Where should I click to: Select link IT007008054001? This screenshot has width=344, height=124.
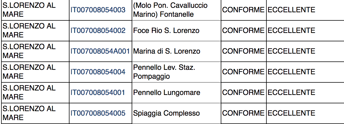pos(98,92)
